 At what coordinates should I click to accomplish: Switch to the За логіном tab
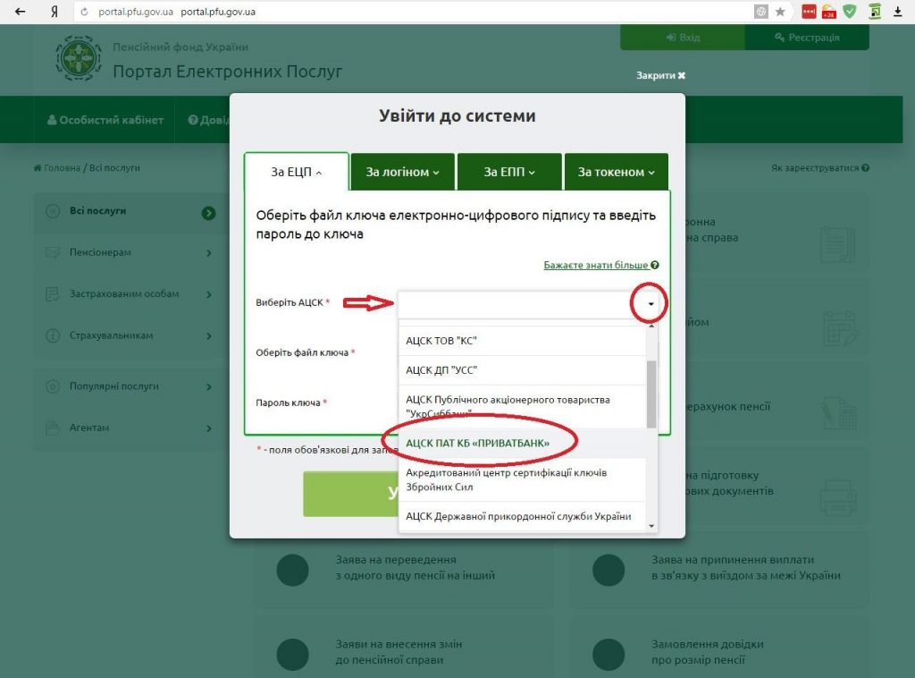[x=402, y=172]
